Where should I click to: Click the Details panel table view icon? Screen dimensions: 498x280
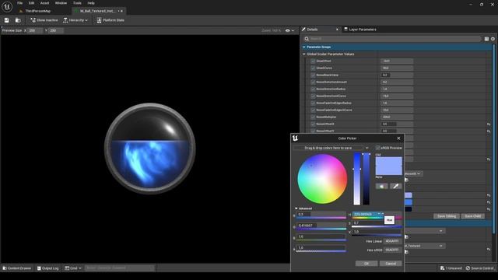click(486, 39)
